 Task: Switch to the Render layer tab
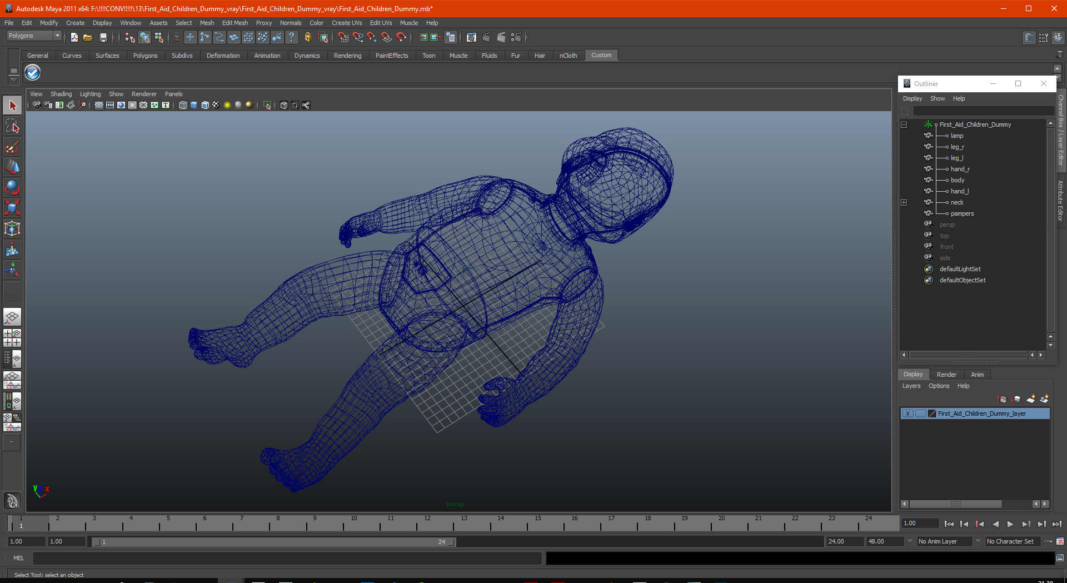click(x=946, y=375)
